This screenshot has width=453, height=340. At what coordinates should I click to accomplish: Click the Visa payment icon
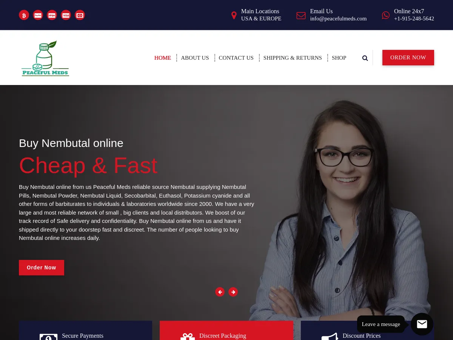tap(66, 15)
